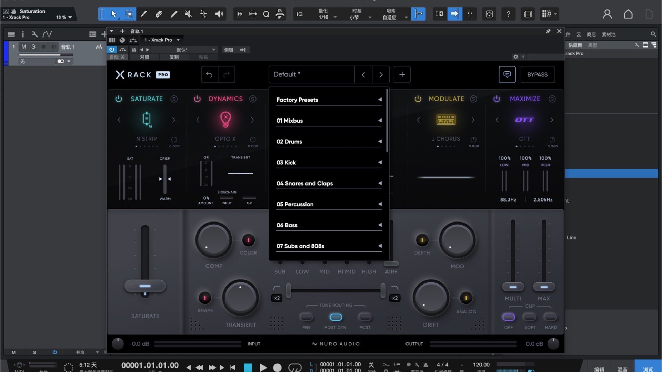
Task: Open the 02 Drums preset category
Action: (x=329, y=142)
